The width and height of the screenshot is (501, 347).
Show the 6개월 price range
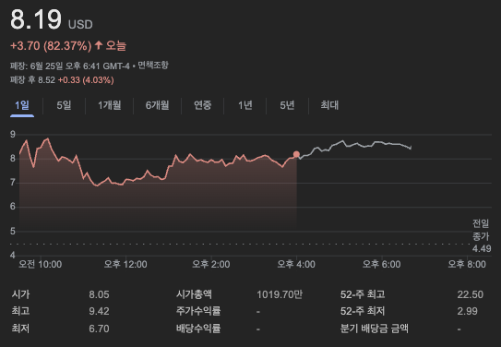157,105
